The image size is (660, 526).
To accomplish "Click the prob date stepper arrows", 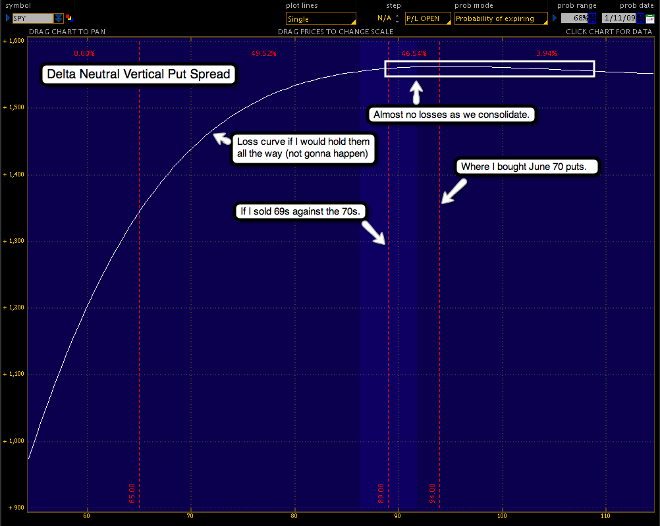I will (640, 18).
